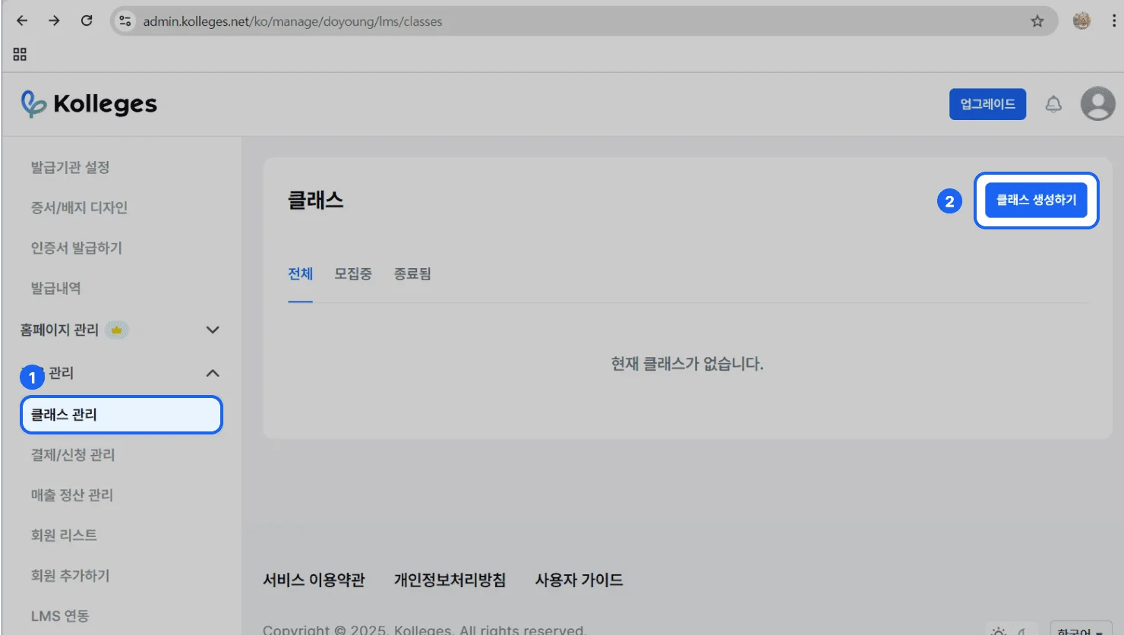Reload the page with the refresh icon
1124x635 pixels.
87,21
